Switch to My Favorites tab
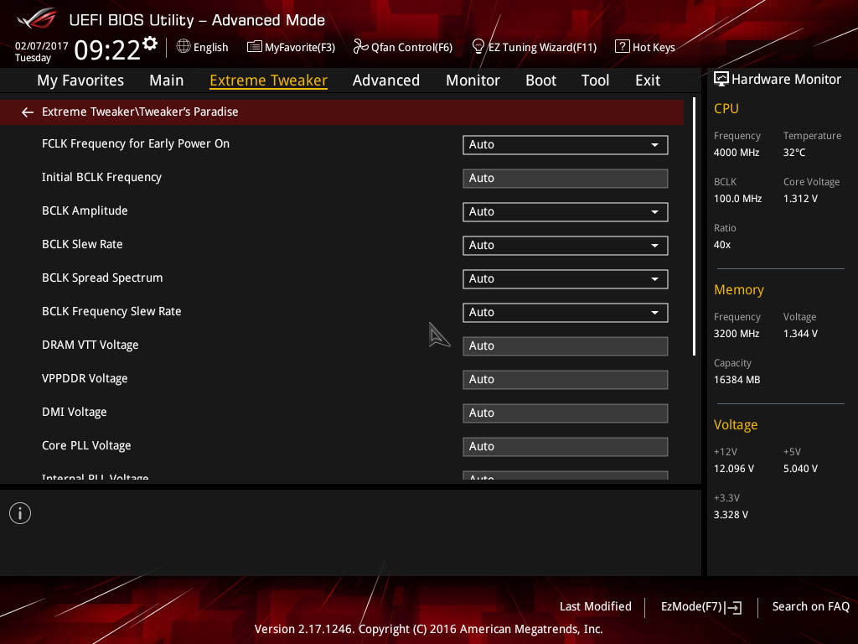858x644 pixels. pos(80,80)
